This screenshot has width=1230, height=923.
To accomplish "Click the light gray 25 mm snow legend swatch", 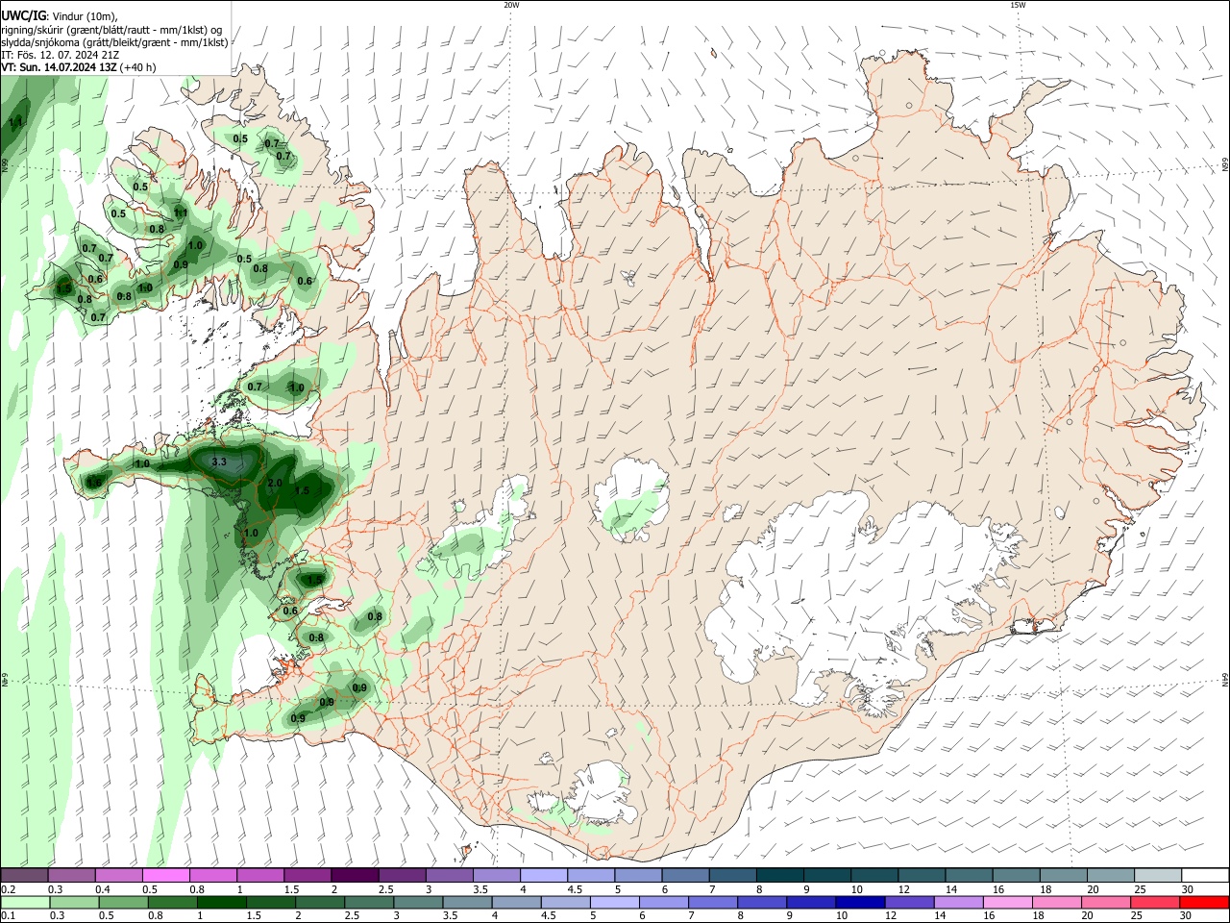I will 1159,875.
